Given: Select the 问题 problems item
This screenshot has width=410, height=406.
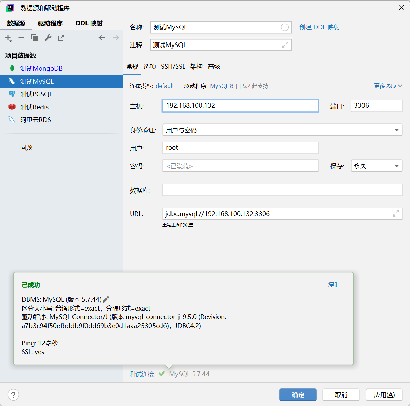Looking at the screenshot, I should pos(26,148).
